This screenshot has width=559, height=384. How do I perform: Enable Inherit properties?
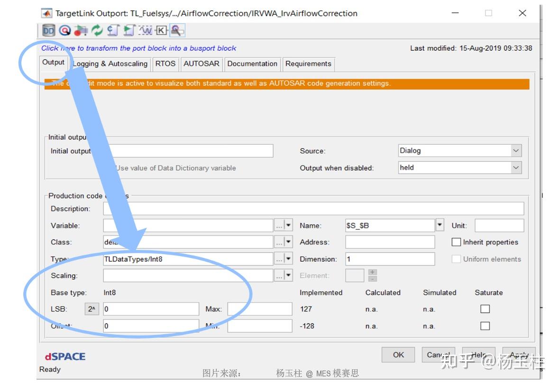(x=456, y=242)
